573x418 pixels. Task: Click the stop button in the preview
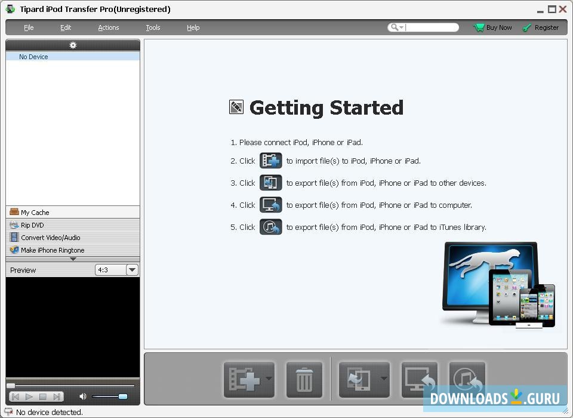pyautogui.click(x=43, y=397)
